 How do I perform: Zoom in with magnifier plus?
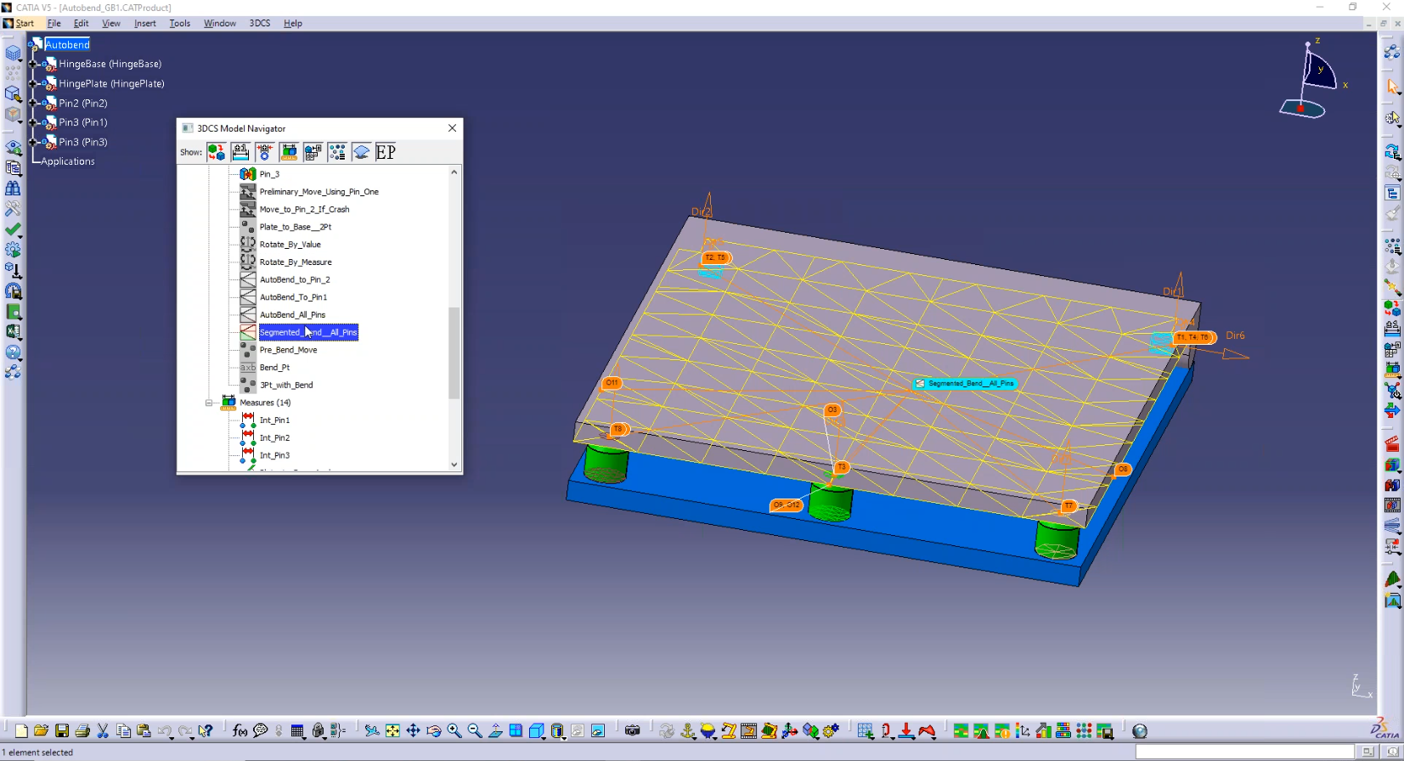click(x=454, y=730)
